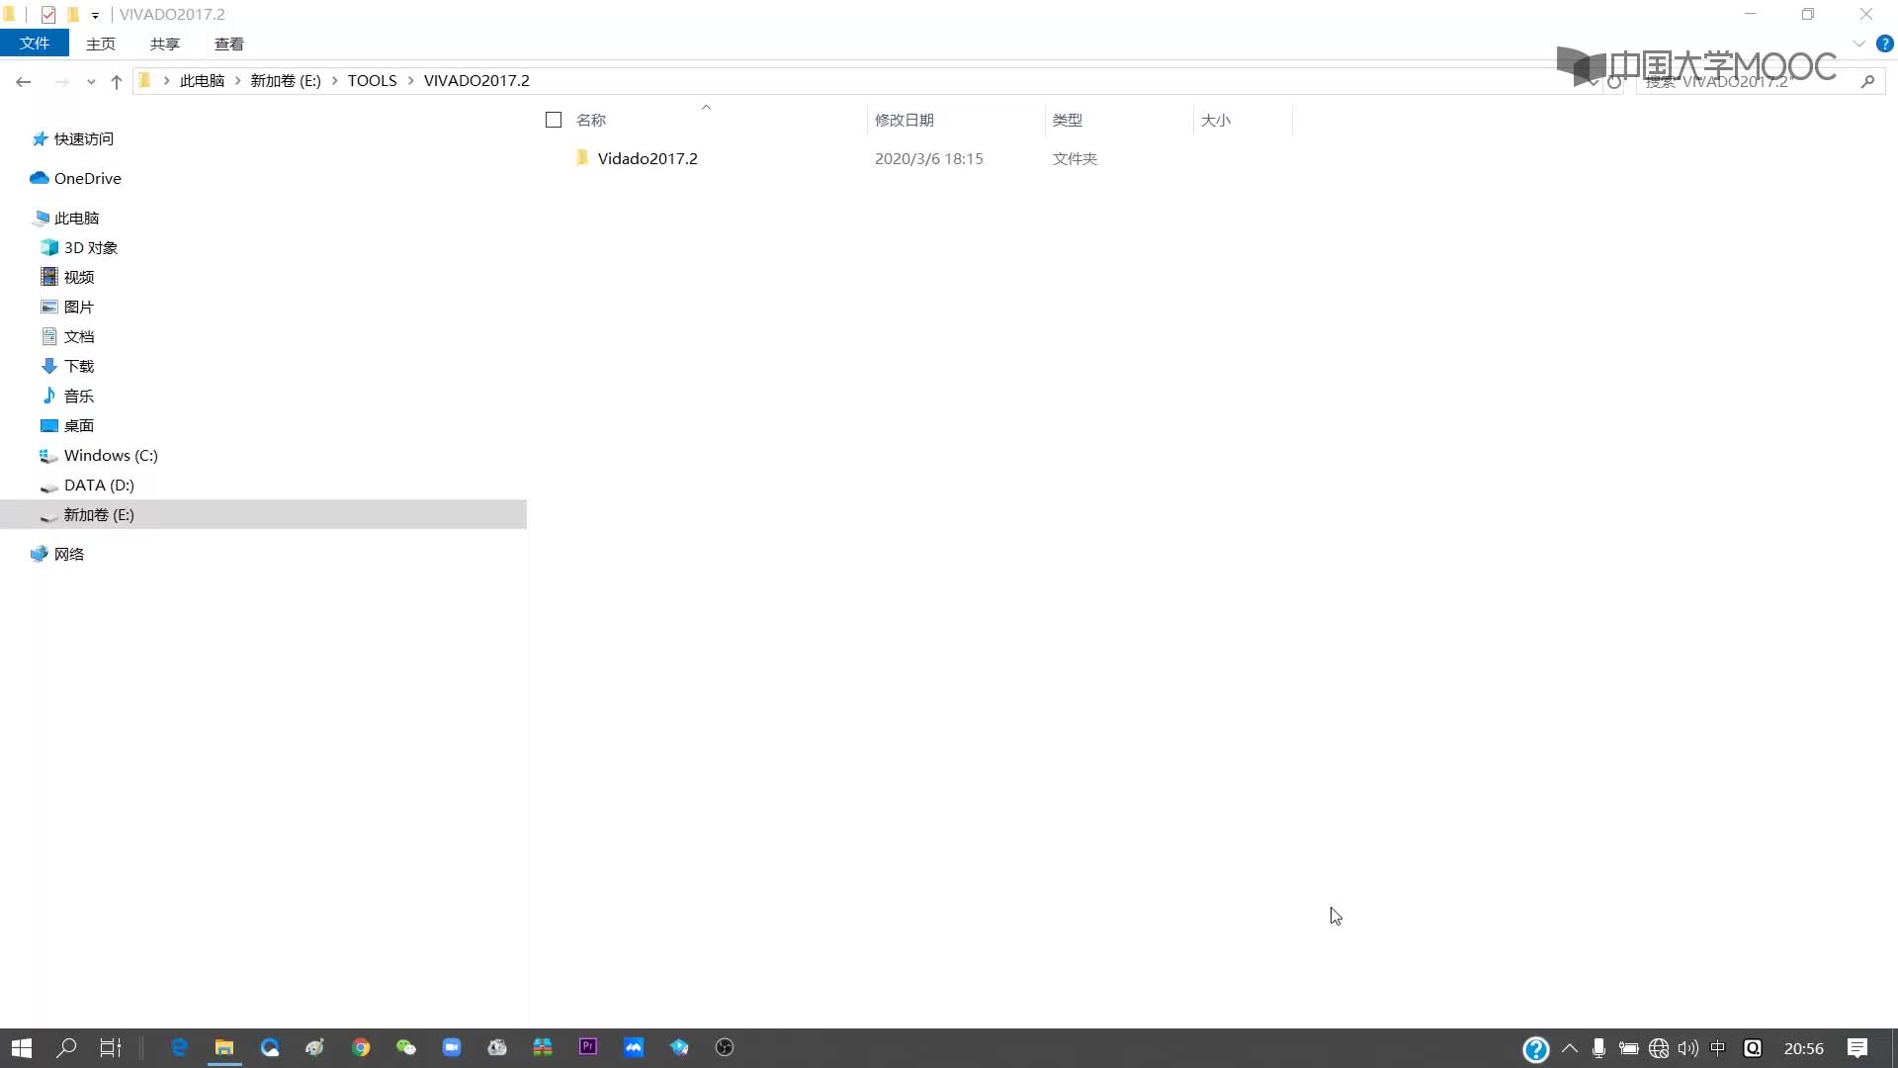Open OBS Studio from taskbar
Screen dimensions: 1898x1068
tap(725, 1047)
